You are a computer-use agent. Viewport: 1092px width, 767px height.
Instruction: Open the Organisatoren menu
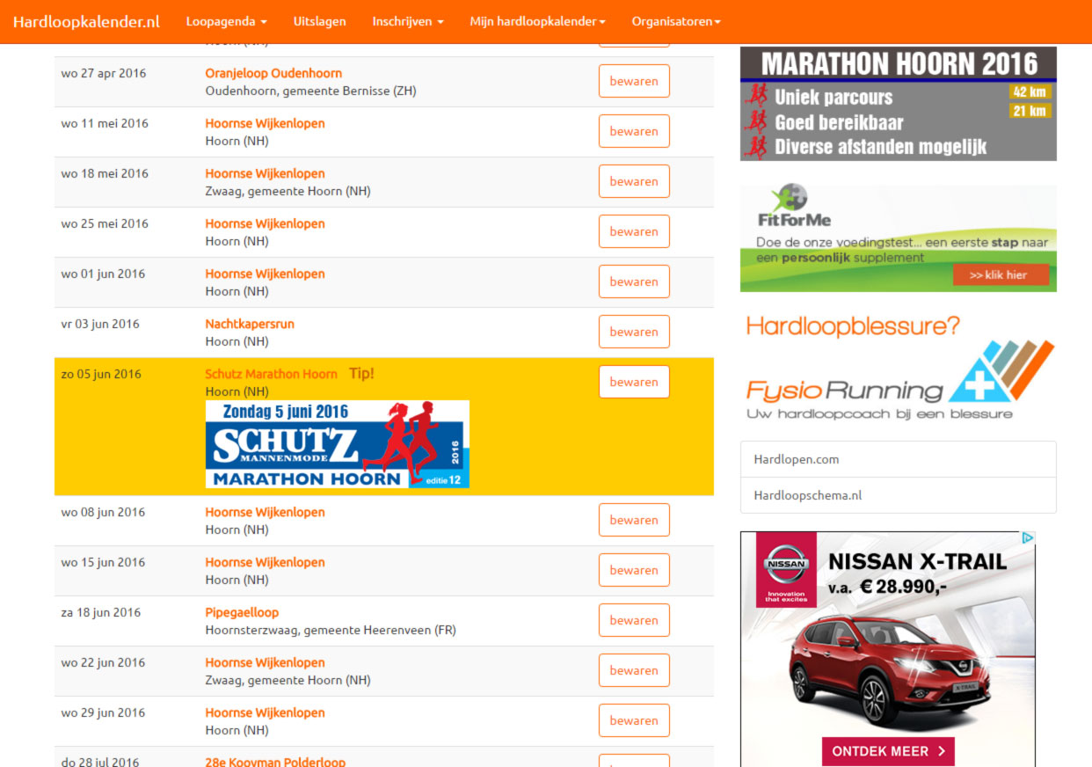pyautogui.click(x=675, y=22)
